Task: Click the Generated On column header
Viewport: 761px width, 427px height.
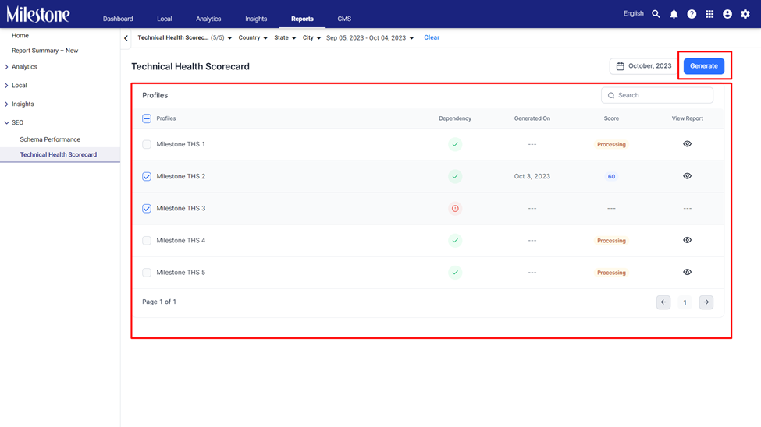Action: coord(532,118)
